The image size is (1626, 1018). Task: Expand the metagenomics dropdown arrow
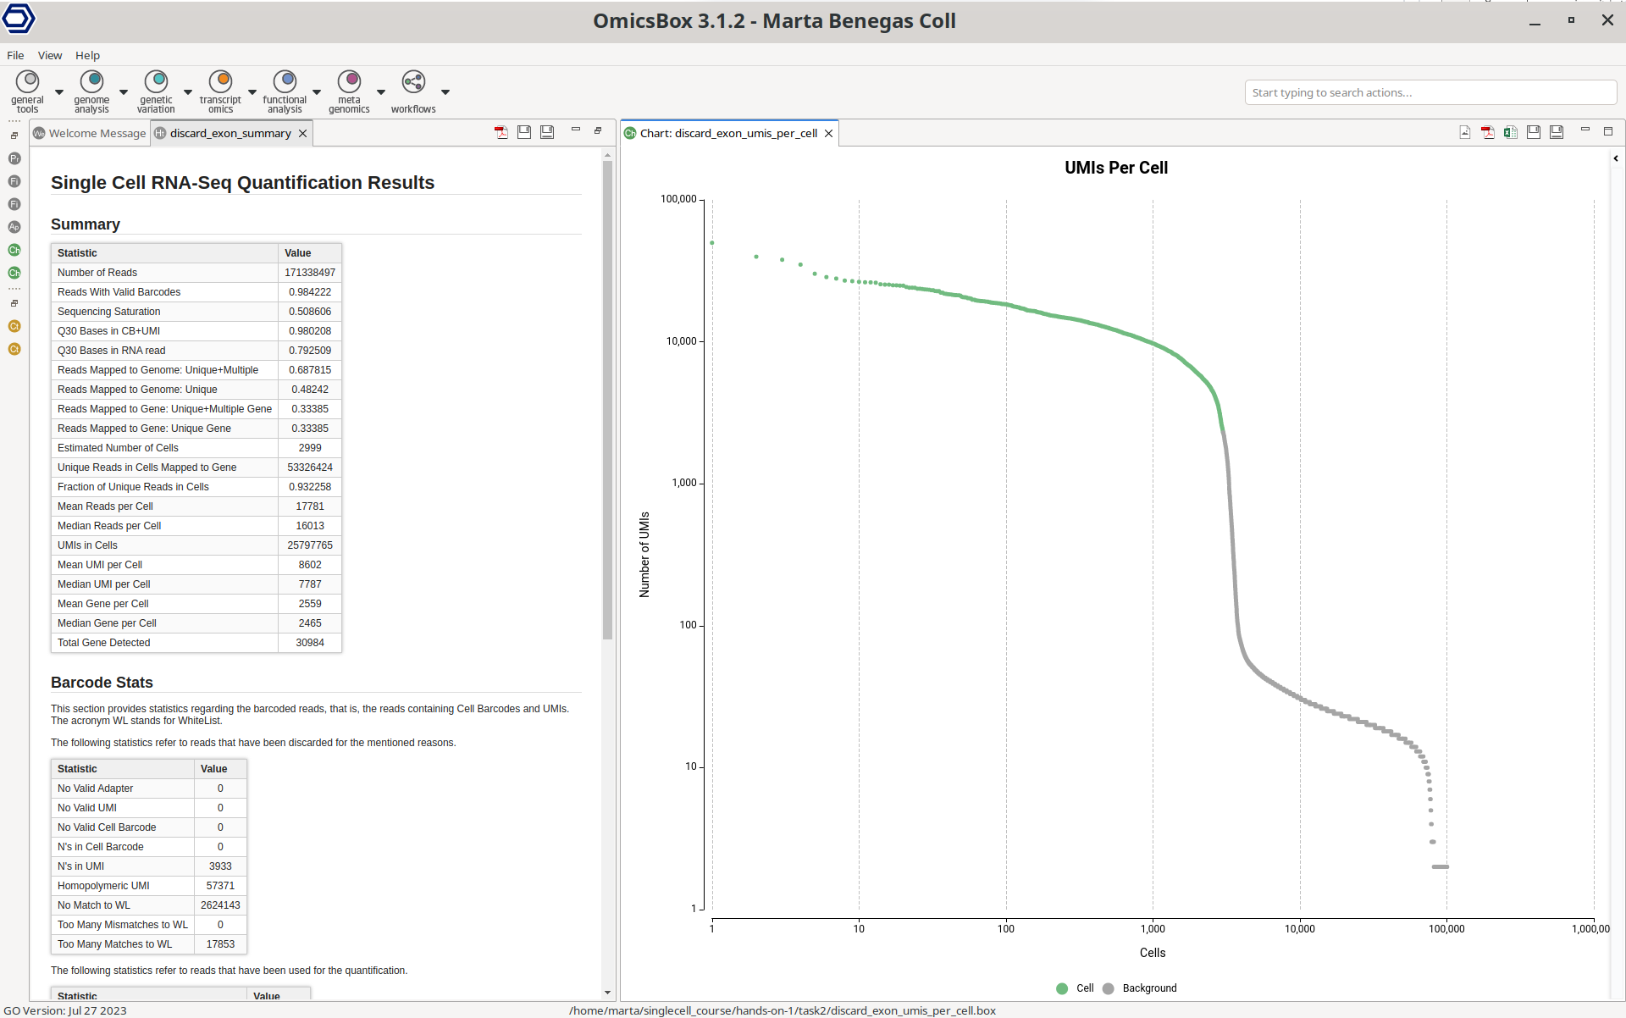381,92
